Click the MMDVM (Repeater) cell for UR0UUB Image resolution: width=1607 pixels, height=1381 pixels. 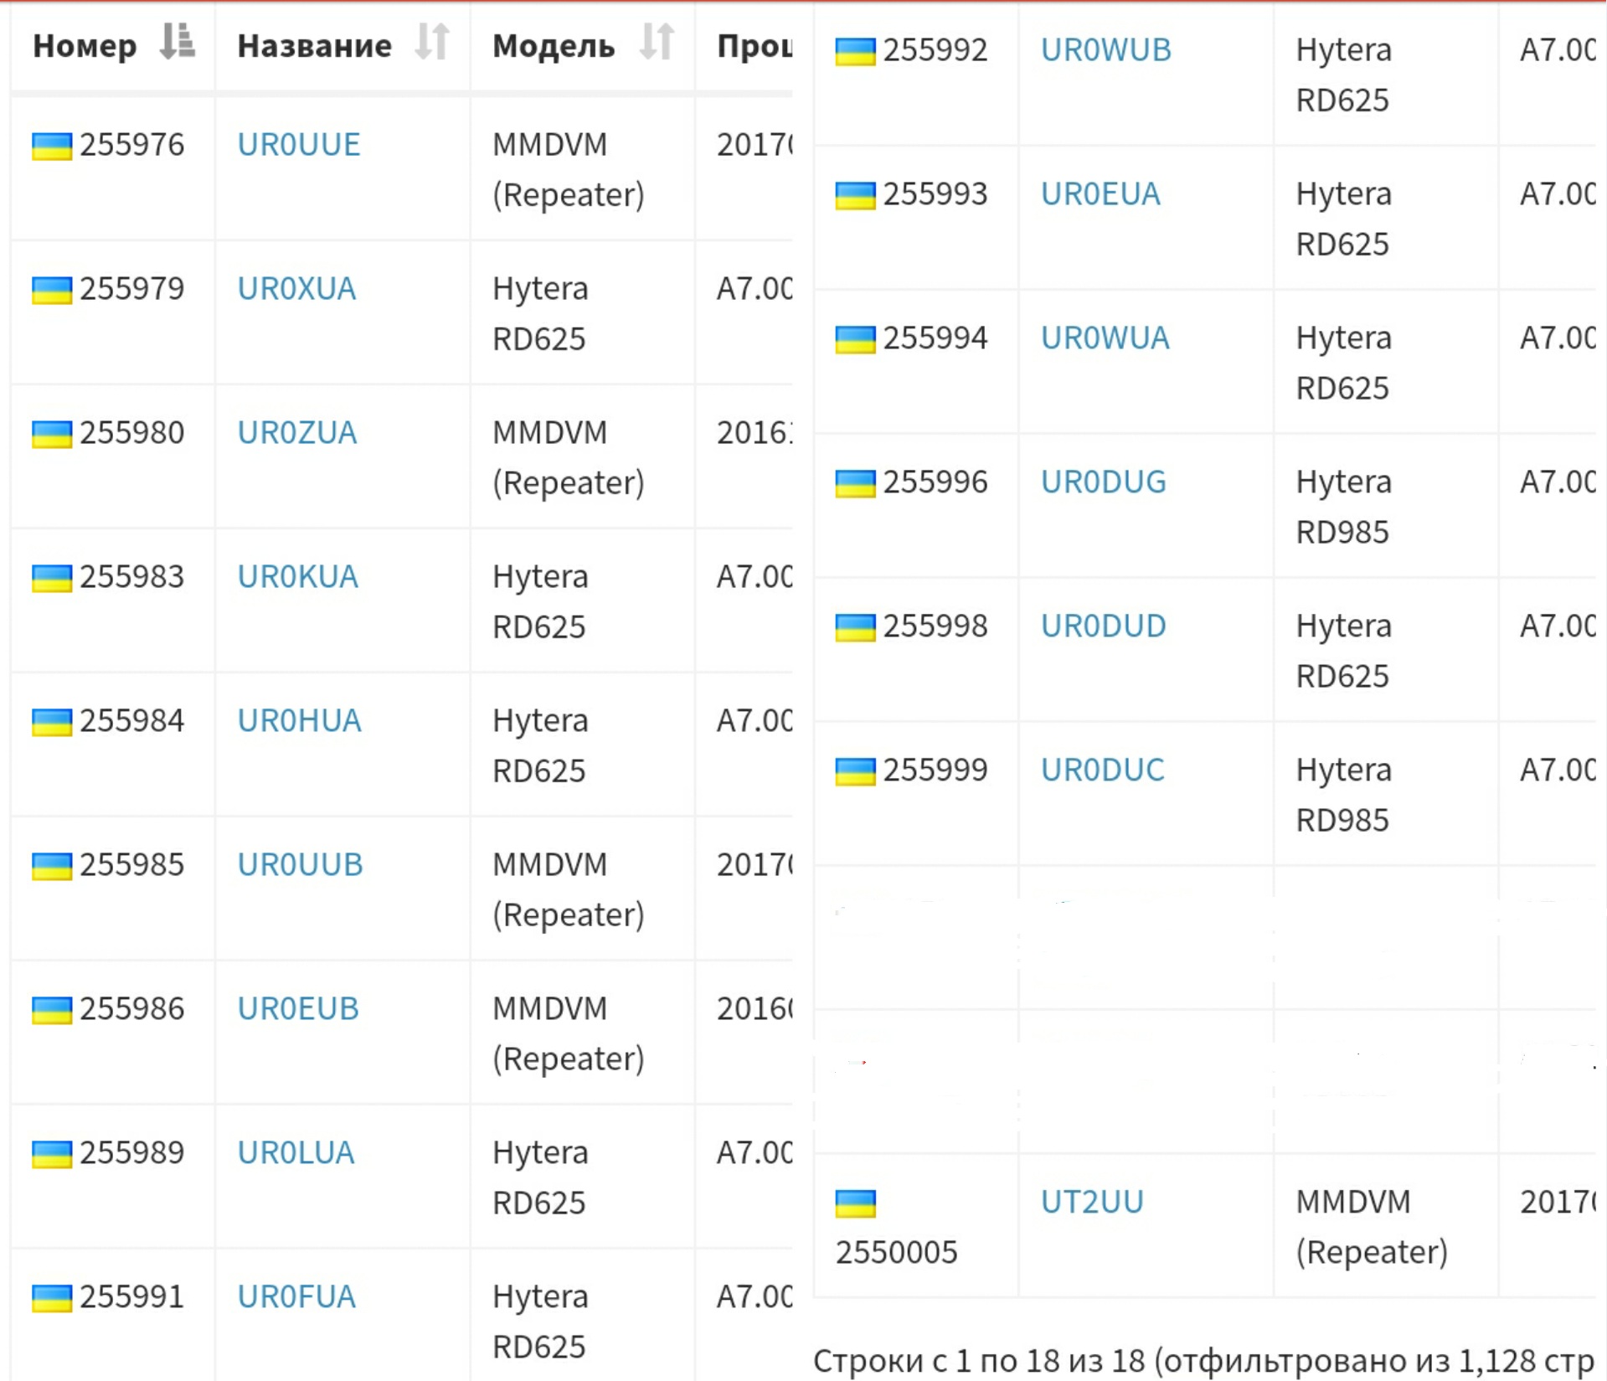click(568, 889)
